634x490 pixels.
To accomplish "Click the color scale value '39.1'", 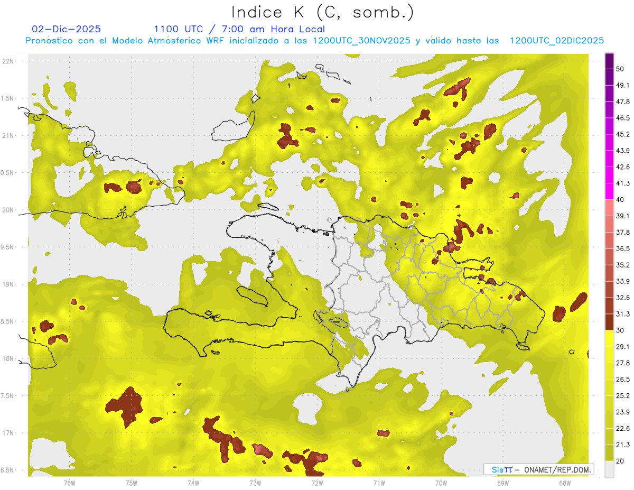I will tap(623, 216).
